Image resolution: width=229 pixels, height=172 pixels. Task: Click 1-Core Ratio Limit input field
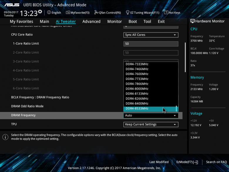(x=151, y=44)
